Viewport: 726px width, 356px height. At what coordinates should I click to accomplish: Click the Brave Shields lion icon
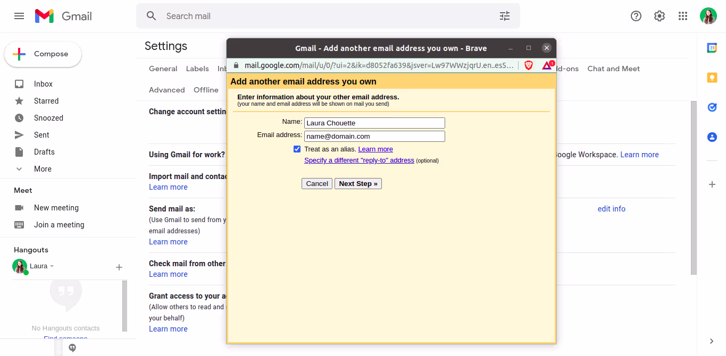529,65
